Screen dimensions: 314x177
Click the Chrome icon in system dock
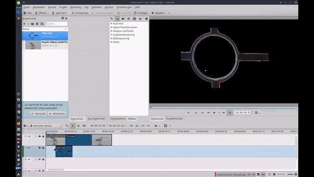[x=19, y=112]
